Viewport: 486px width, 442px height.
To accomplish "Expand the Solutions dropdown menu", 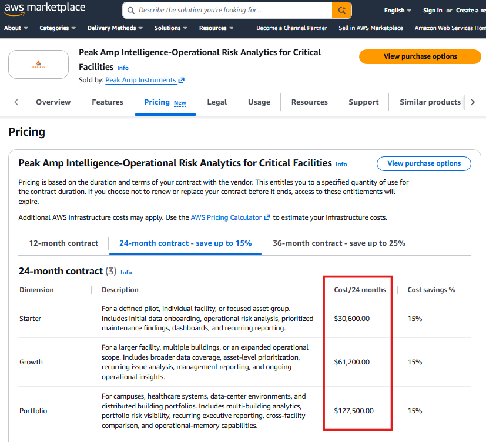I will (x=171, y=28).
